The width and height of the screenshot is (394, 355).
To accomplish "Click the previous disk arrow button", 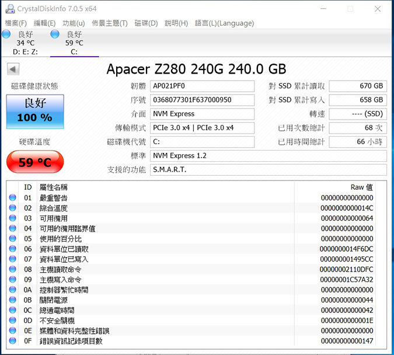I will [13, 69].
